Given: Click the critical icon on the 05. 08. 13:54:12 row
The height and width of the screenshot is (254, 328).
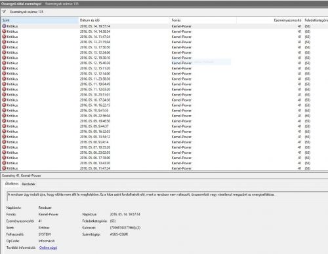Looking at the screenshot, I should pyautogui.click(x=4, y=137).
